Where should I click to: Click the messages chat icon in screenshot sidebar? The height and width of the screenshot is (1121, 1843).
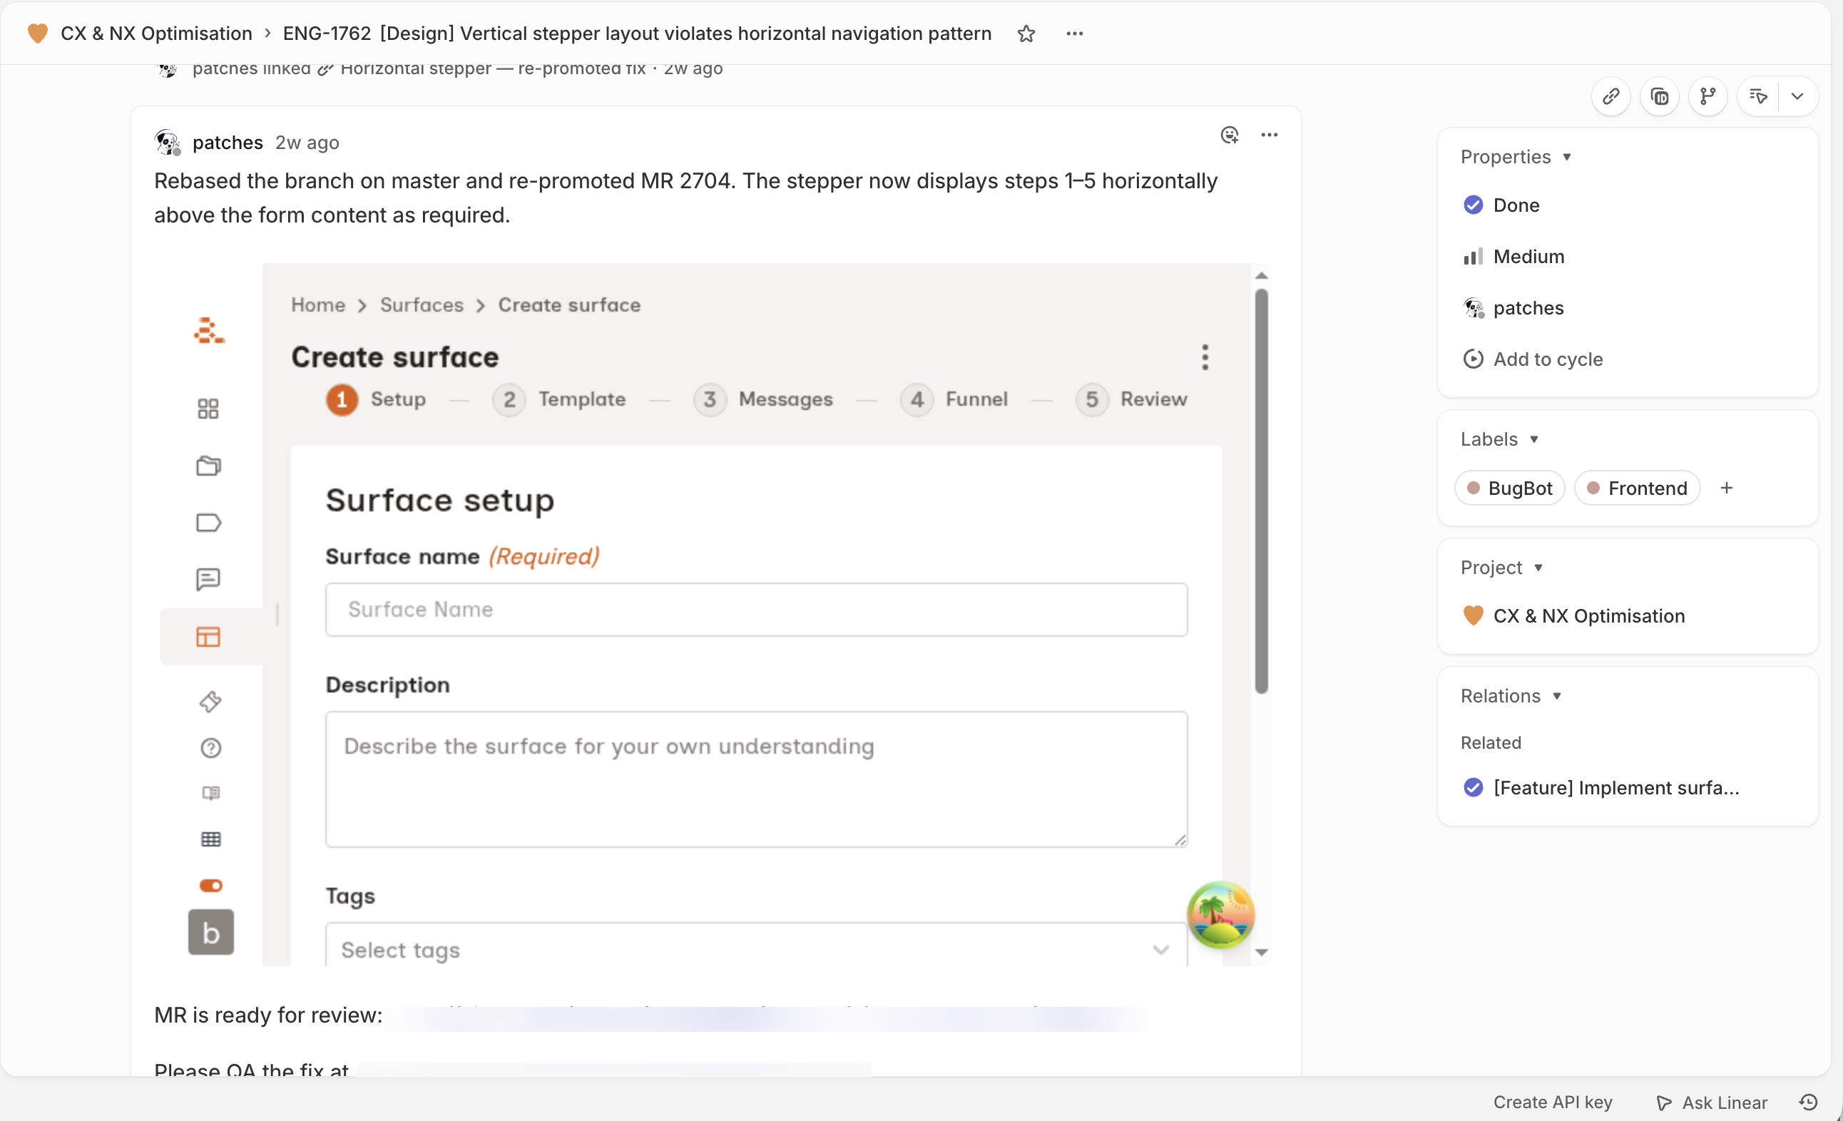[208, 579]
